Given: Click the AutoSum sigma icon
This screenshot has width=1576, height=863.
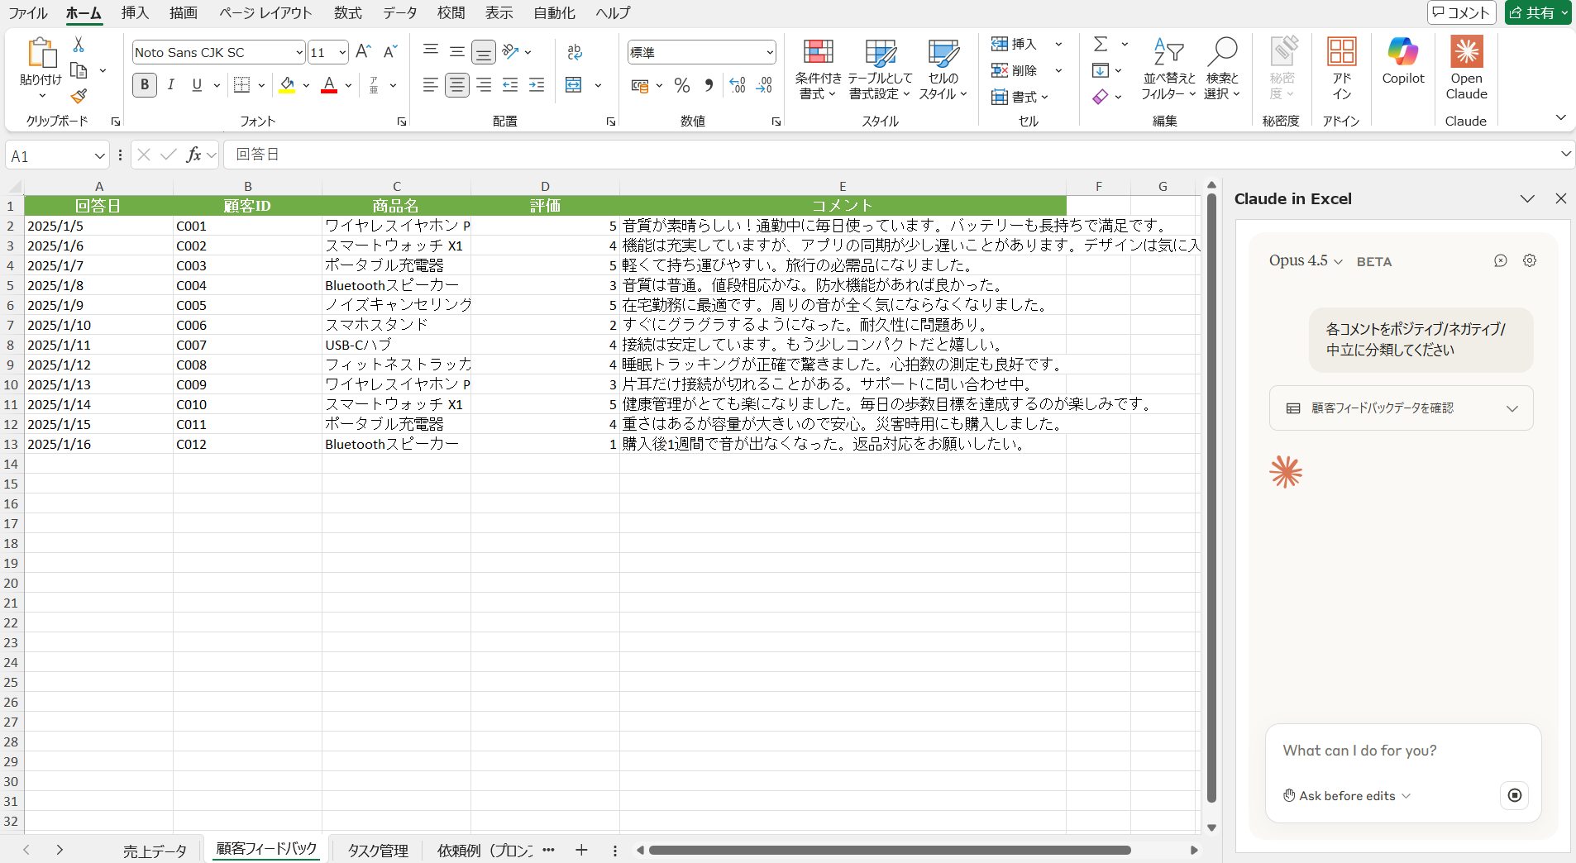Looking at the screenshot, I should pos(1101,45).
